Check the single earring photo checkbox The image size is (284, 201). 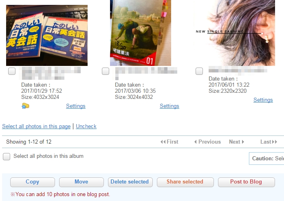[199, 71]
